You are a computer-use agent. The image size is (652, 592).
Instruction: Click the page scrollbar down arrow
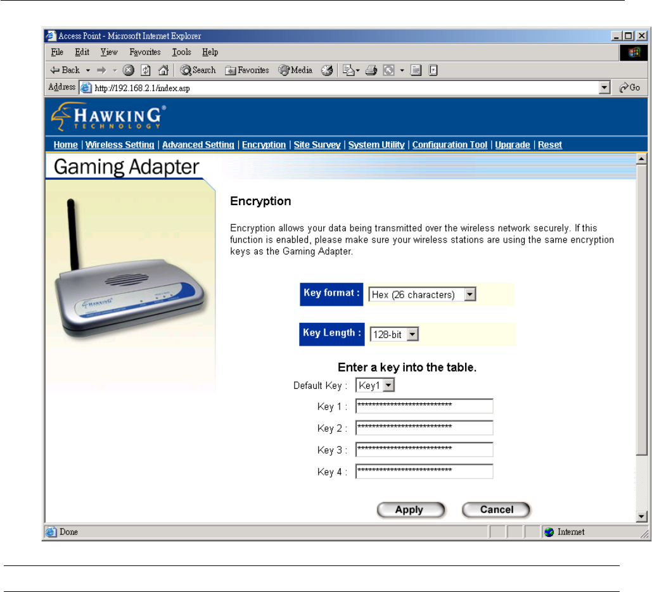click(x=641, y=517)
